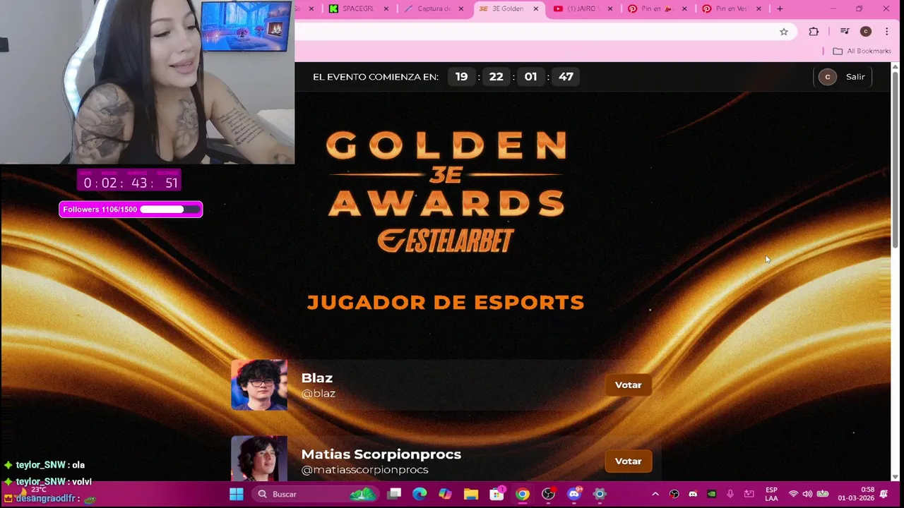
Task: Click the countdown days value 19
Action: pos(461,77)
